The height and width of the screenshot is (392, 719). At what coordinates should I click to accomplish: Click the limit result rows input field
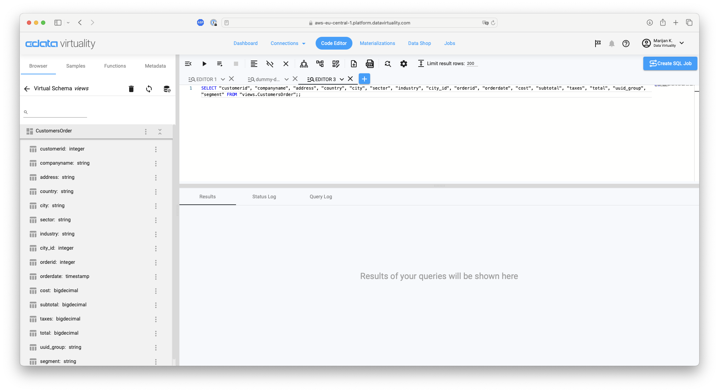click(x=471, y=63)
